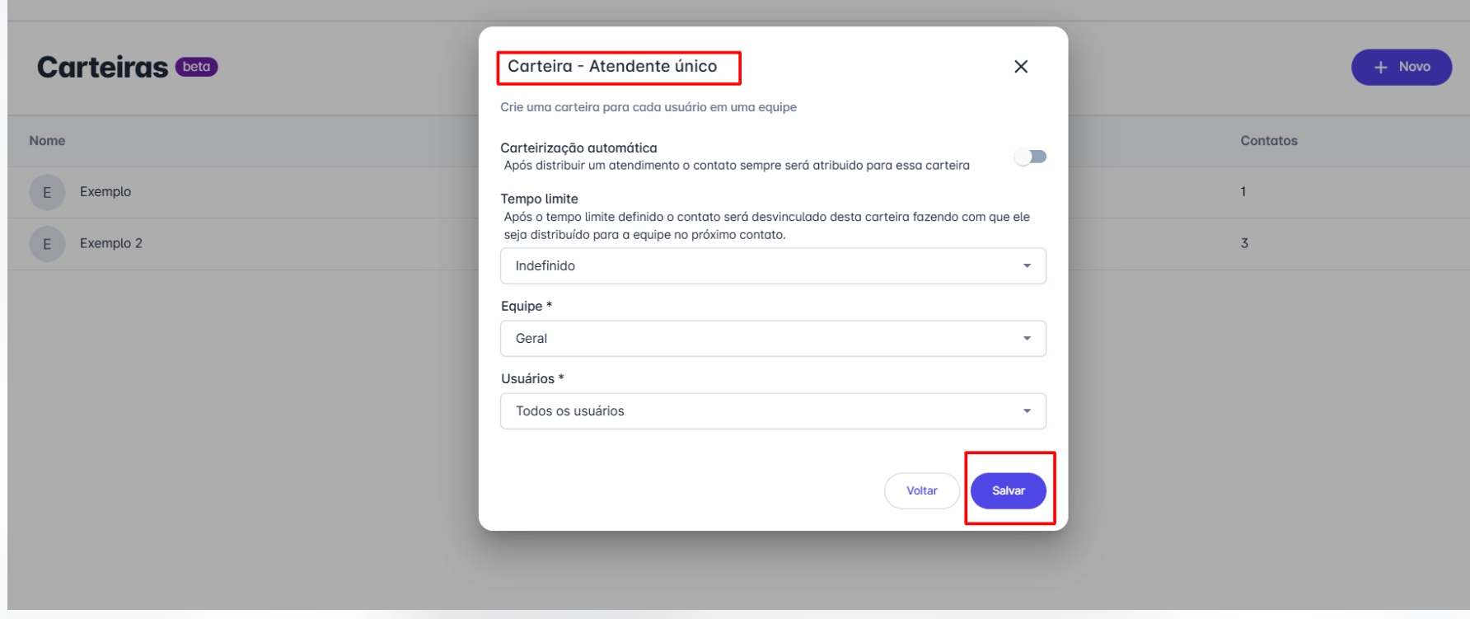Screen dimensions: 1470x619
Task: Expand the Equipe dropdown set to Geral
Action: [x=772, y=339]
